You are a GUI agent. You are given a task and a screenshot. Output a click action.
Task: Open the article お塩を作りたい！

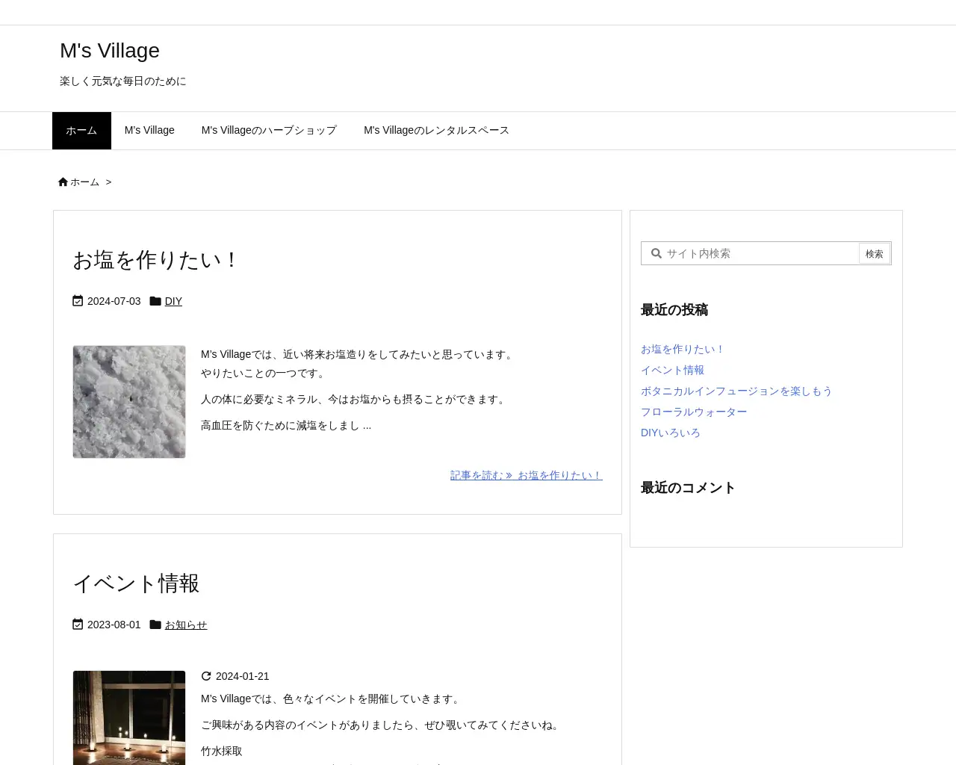coord(155,260)
